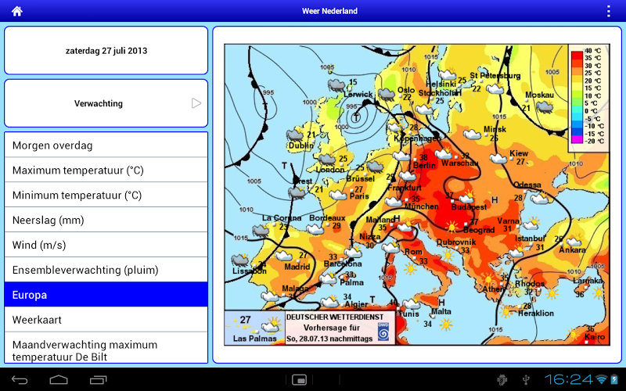Tap the low-pressure T symbol near Lerwick
The width and height of the screenshot is (626, 391).
357,117
